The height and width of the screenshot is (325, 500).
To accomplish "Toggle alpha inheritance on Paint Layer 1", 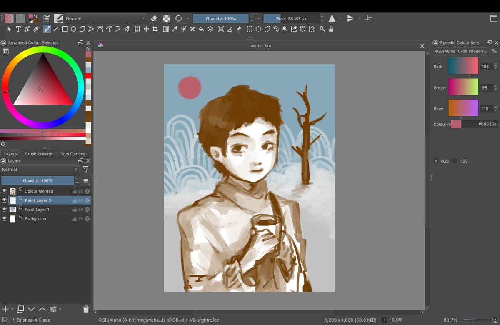I will [x=80, y=210].
